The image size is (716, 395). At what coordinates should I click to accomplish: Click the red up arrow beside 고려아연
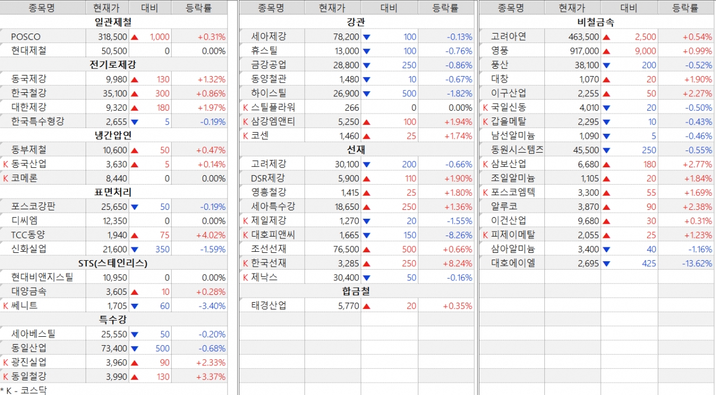pyautogui.click(x=606, y=37)
